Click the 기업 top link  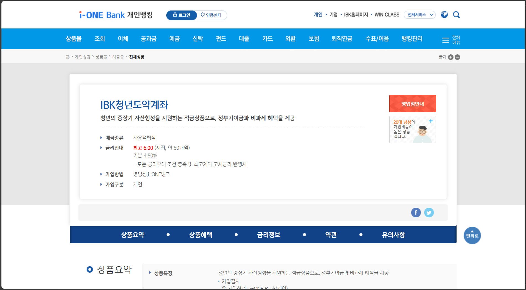(333, 15)
